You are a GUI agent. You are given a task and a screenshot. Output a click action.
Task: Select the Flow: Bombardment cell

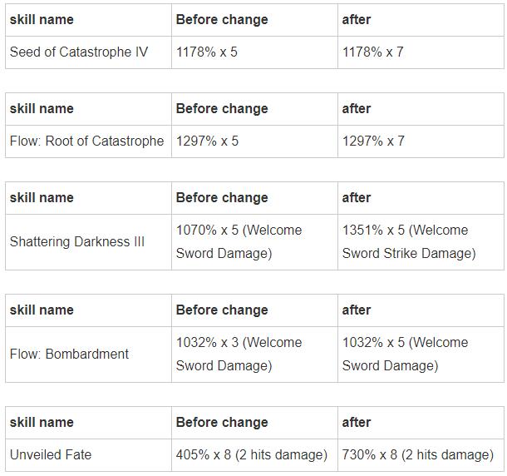69,354
